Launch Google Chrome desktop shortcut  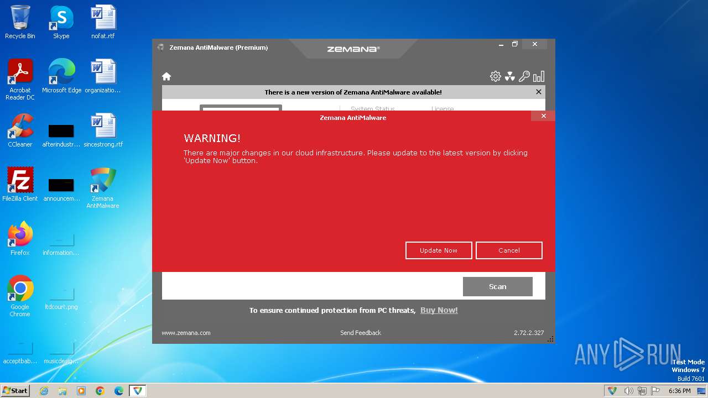click(20, 296)
